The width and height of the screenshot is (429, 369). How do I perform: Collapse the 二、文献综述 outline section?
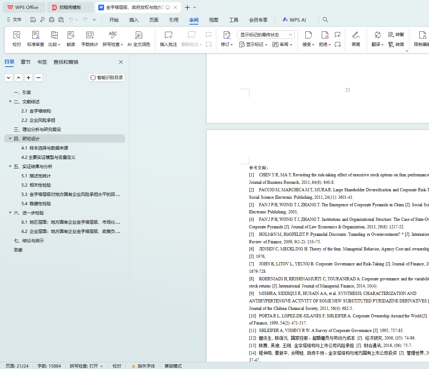(10, 102)
